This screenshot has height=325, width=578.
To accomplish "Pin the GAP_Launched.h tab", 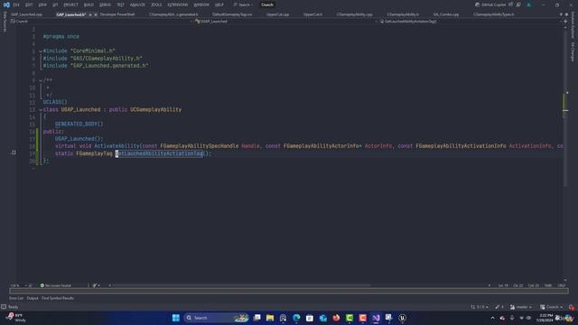I will click(x=90, y=14).
